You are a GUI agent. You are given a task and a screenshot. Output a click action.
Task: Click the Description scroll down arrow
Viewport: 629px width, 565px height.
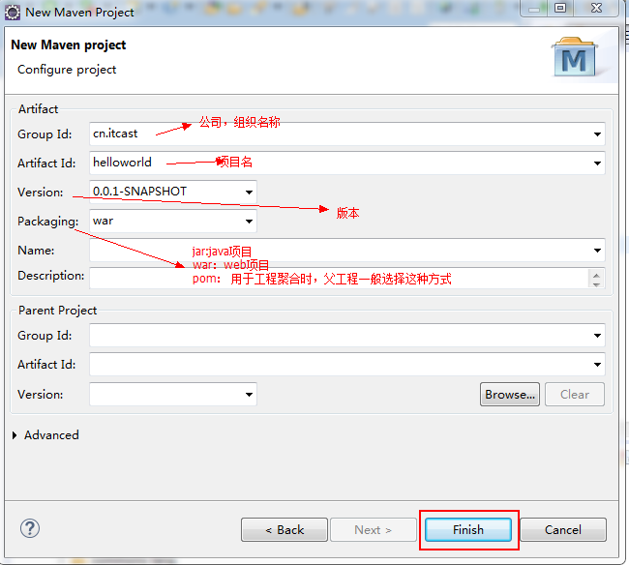click(596, 283)
